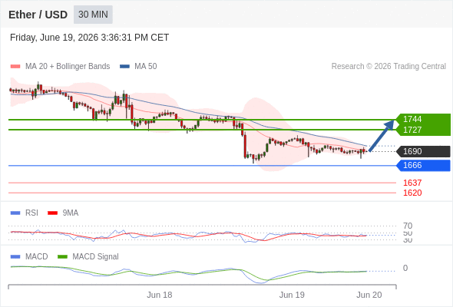The width and height of the screenshot is (453, 307).
Task: Select the 1620 support level label
Action: (412, 193)
